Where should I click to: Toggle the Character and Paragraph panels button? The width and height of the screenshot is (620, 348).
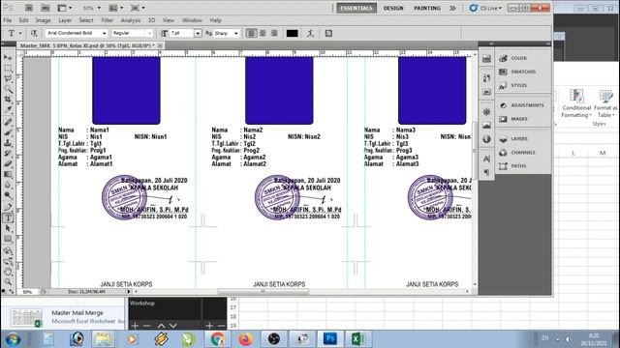[328, 33]
